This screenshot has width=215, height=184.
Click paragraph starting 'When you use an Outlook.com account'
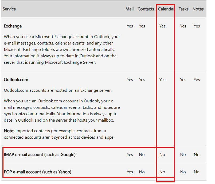pos(62,111)
